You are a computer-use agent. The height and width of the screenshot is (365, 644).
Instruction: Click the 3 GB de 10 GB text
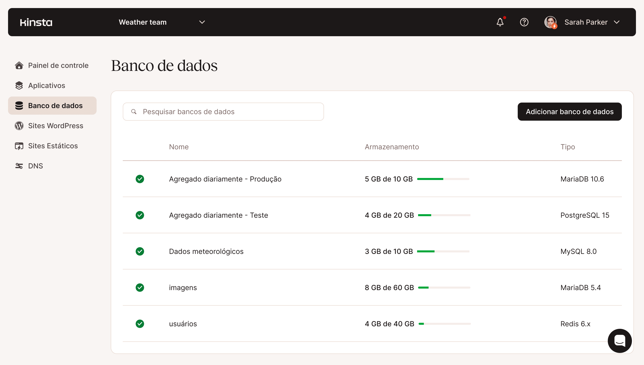click(x=389, y=251)
